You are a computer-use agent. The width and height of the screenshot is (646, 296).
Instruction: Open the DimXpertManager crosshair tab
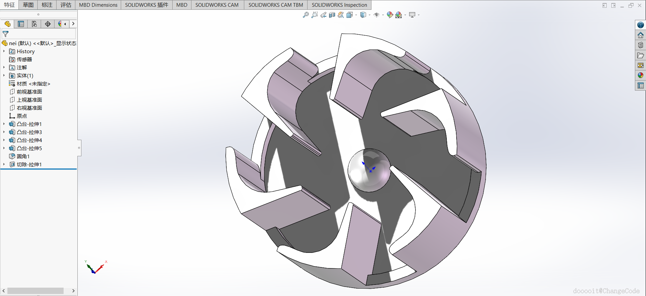point(48,24)
